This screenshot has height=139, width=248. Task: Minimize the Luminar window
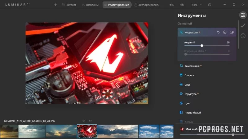[224, 5]
